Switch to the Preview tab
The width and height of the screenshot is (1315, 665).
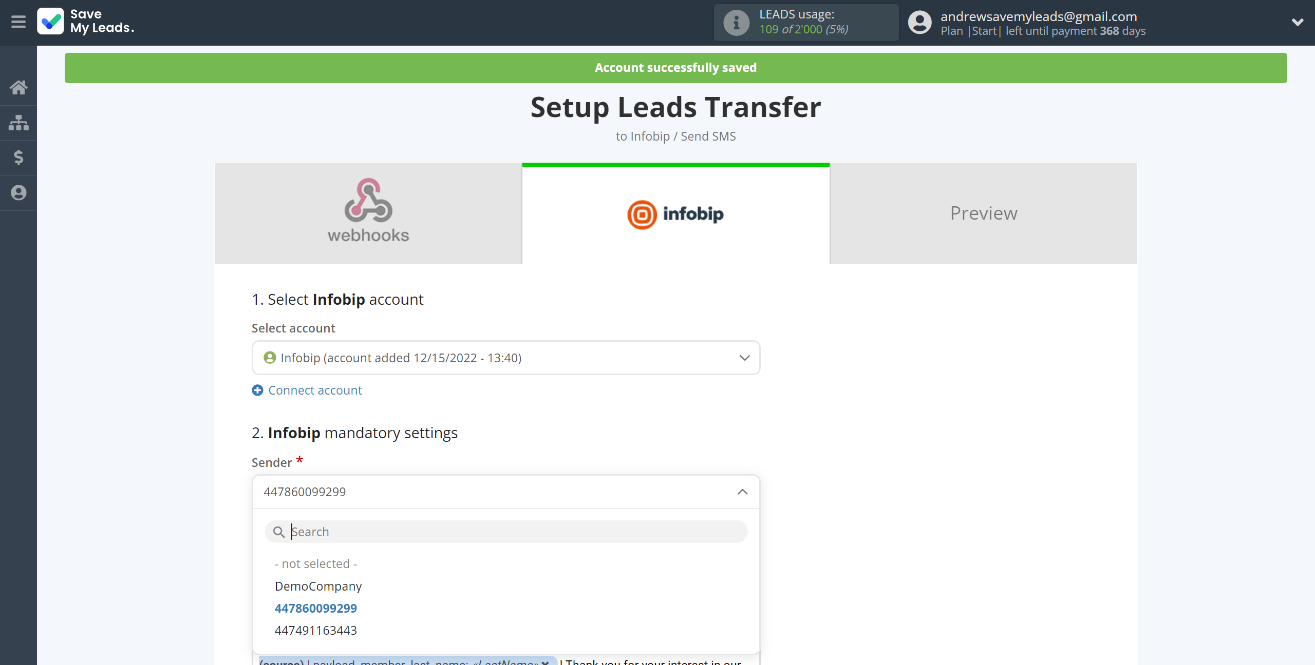(983, 213)
